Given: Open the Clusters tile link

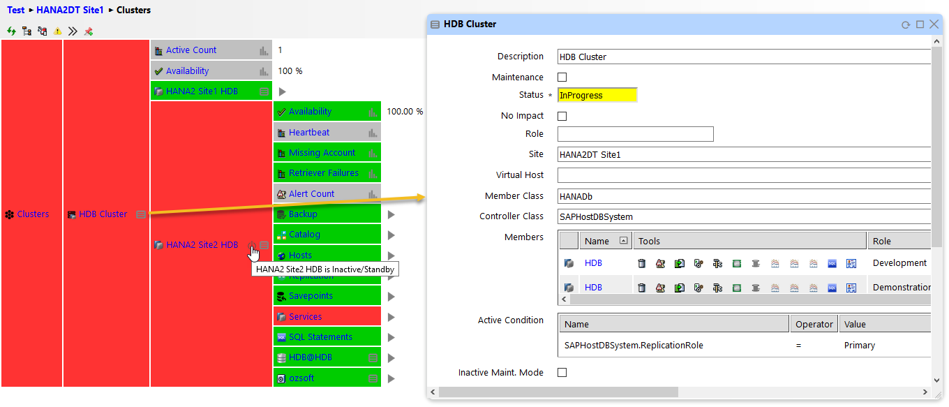Looking at the screenshot, I should (x=33, y=214).
